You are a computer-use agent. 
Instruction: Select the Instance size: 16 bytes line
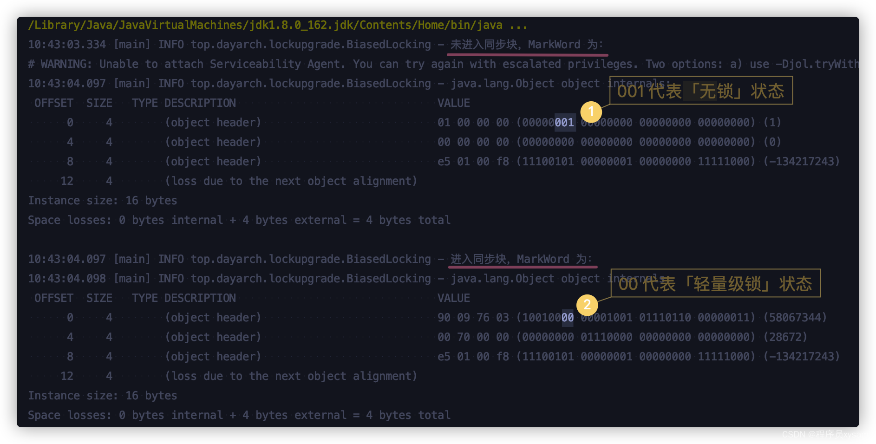tap(102, 200)
